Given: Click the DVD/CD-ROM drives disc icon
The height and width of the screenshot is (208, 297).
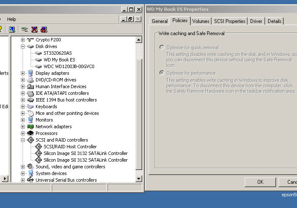Looking at the screenshot, I should (x=30, y=80).
